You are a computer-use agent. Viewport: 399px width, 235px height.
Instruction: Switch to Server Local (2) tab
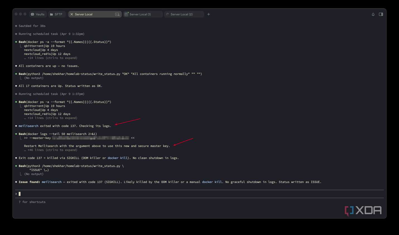pos(184,14)
